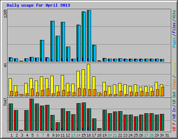
Task: Click green weekend day label 21
Action: [x=115, y=135]
